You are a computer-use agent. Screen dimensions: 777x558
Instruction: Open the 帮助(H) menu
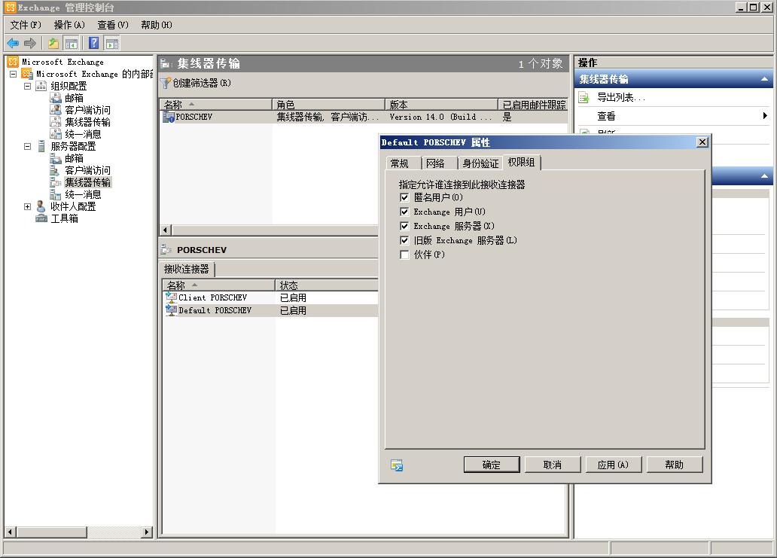point(157,25)
